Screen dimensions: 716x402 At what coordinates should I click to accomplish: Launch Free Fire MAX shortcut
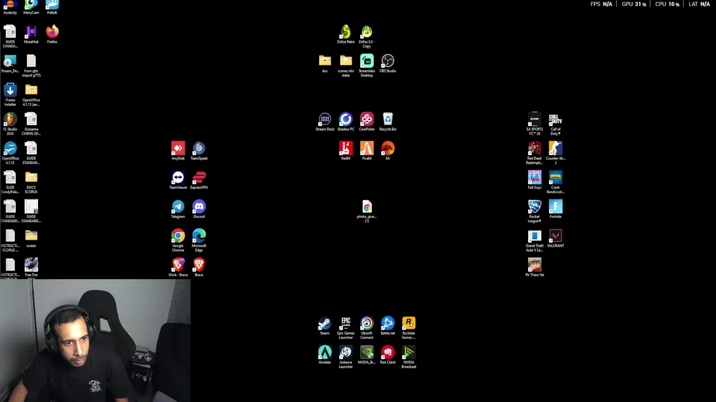pos(31,267)
